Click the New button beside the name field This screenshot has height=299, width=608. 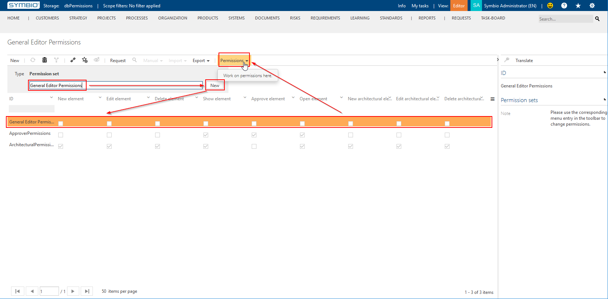point(215,85)
